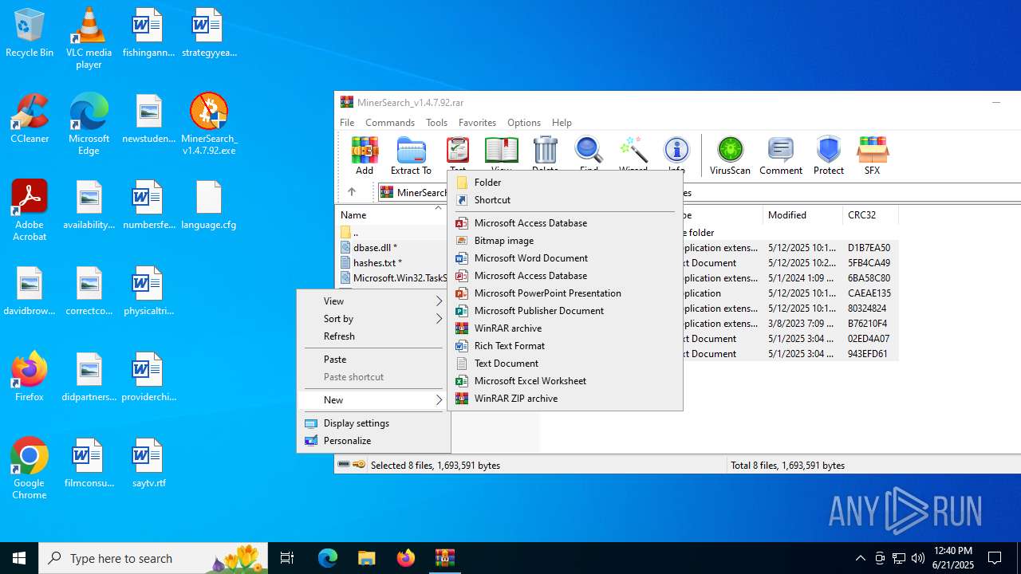Click the VirusScan toolbar icon
The image size is (1021, 574).
point(730,155)
